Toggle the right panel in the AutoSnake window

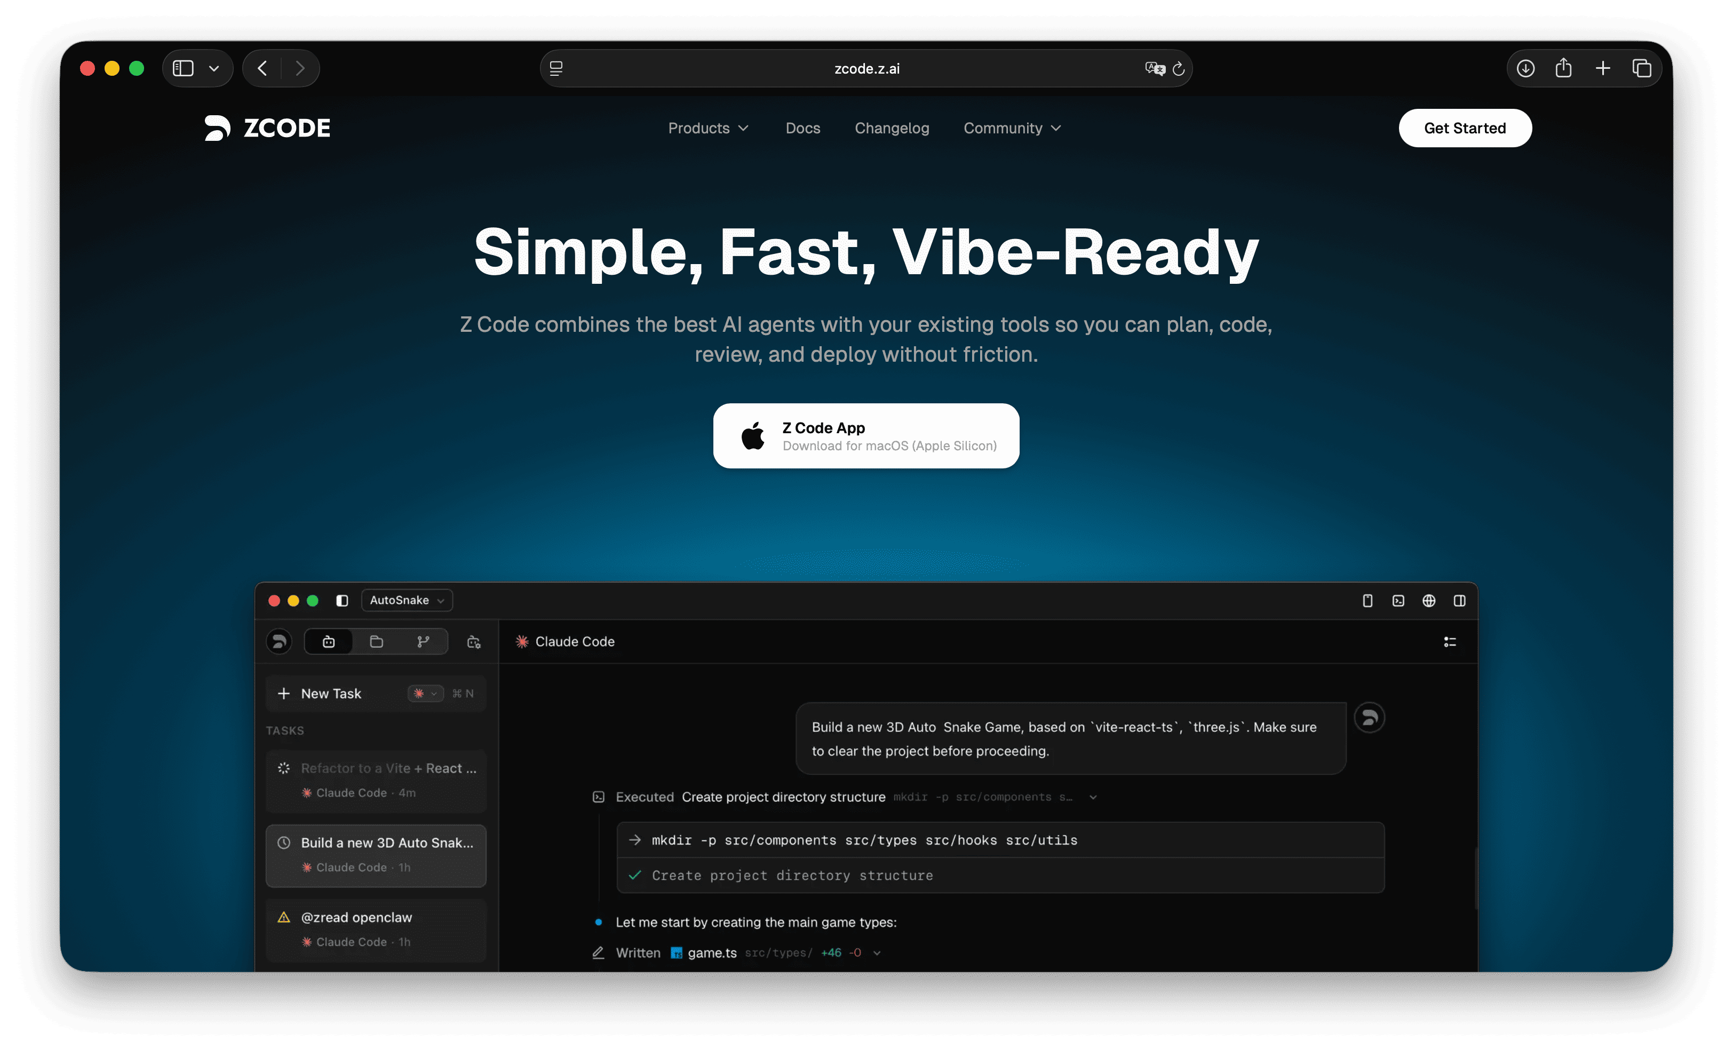click(x=1460, y=601)
